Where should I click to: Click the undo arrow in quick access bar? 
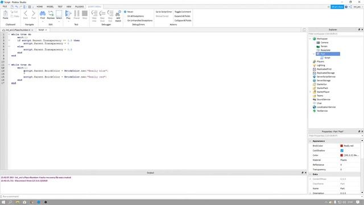(x=16, y=7)
